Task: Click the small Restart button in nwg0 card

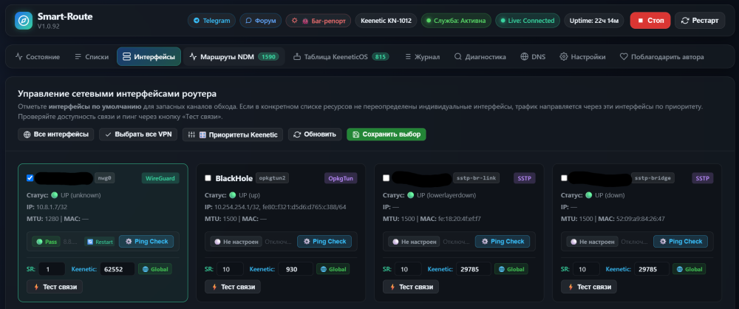Action: click(100, 242)
